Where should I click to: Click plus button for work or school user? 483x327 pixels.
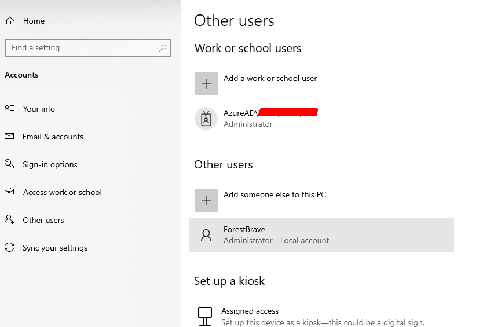coord(206,84)
